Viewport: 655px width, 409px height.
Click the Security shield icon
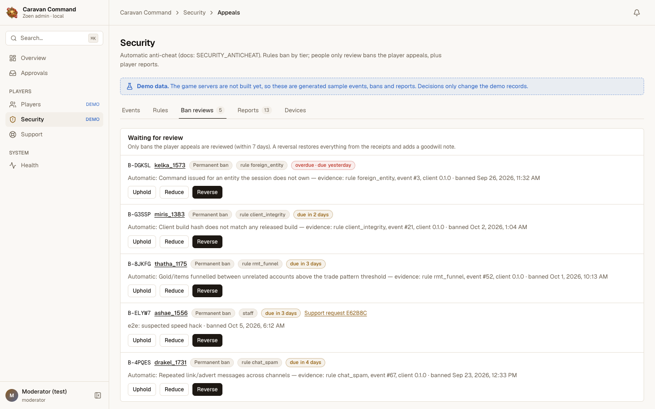[x=13, y=120]
